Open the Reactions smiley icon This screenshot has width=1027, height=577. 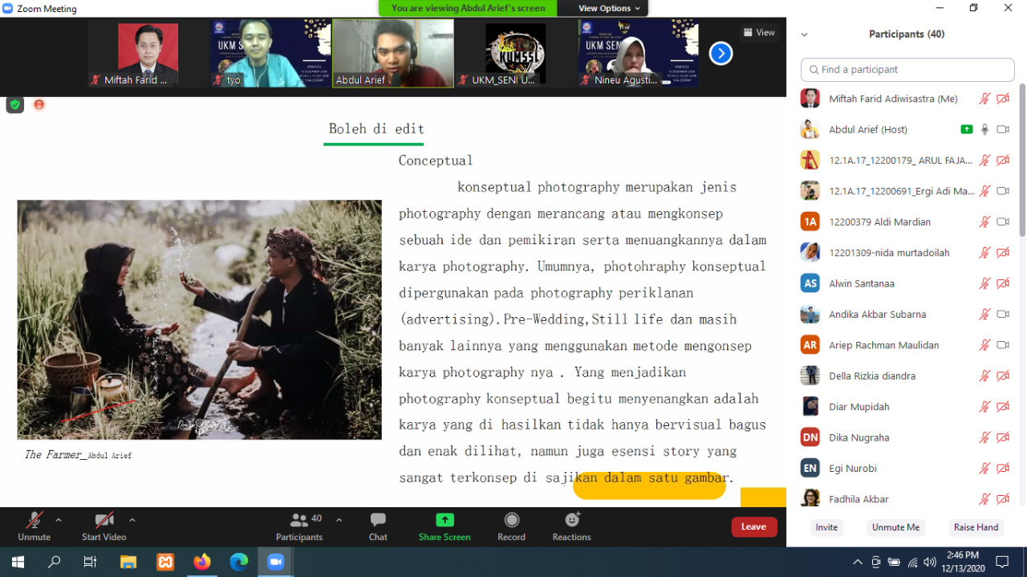click(x=572, y=520)
